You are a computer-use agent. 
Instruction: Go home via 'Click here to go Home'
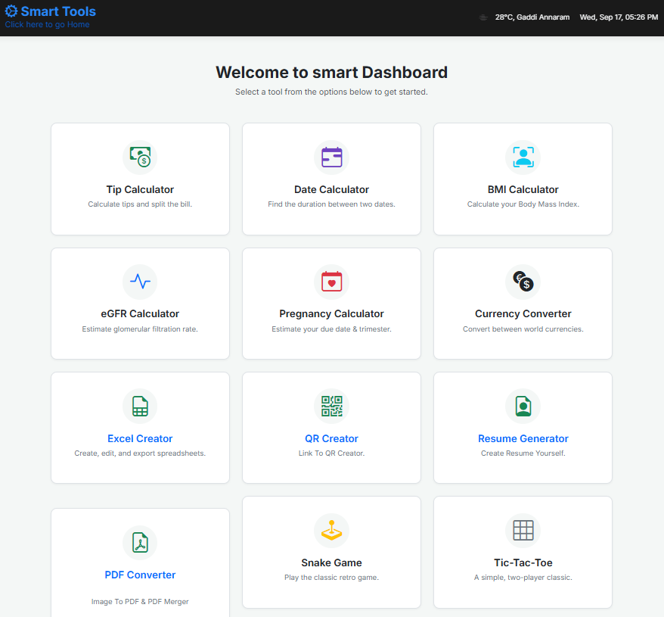(47, 24)
